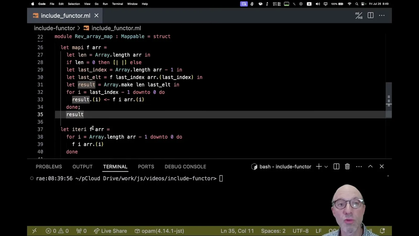
Task: Open the Terminal menu in menu bar
Action: (x=117, y=4)
